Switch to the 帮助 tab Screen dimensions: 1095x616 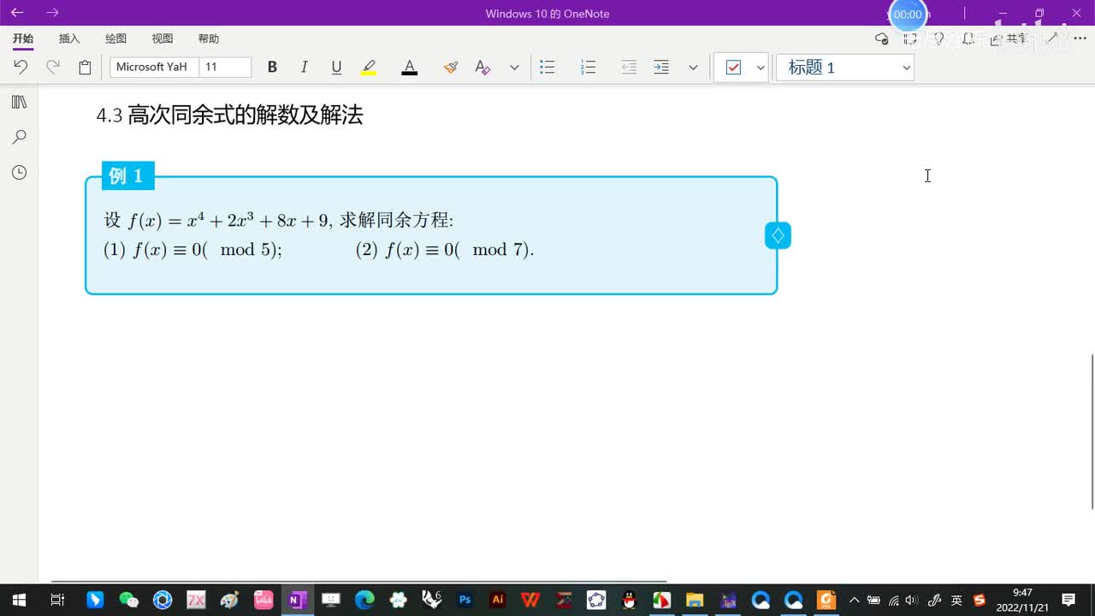(x=209, y=38)
